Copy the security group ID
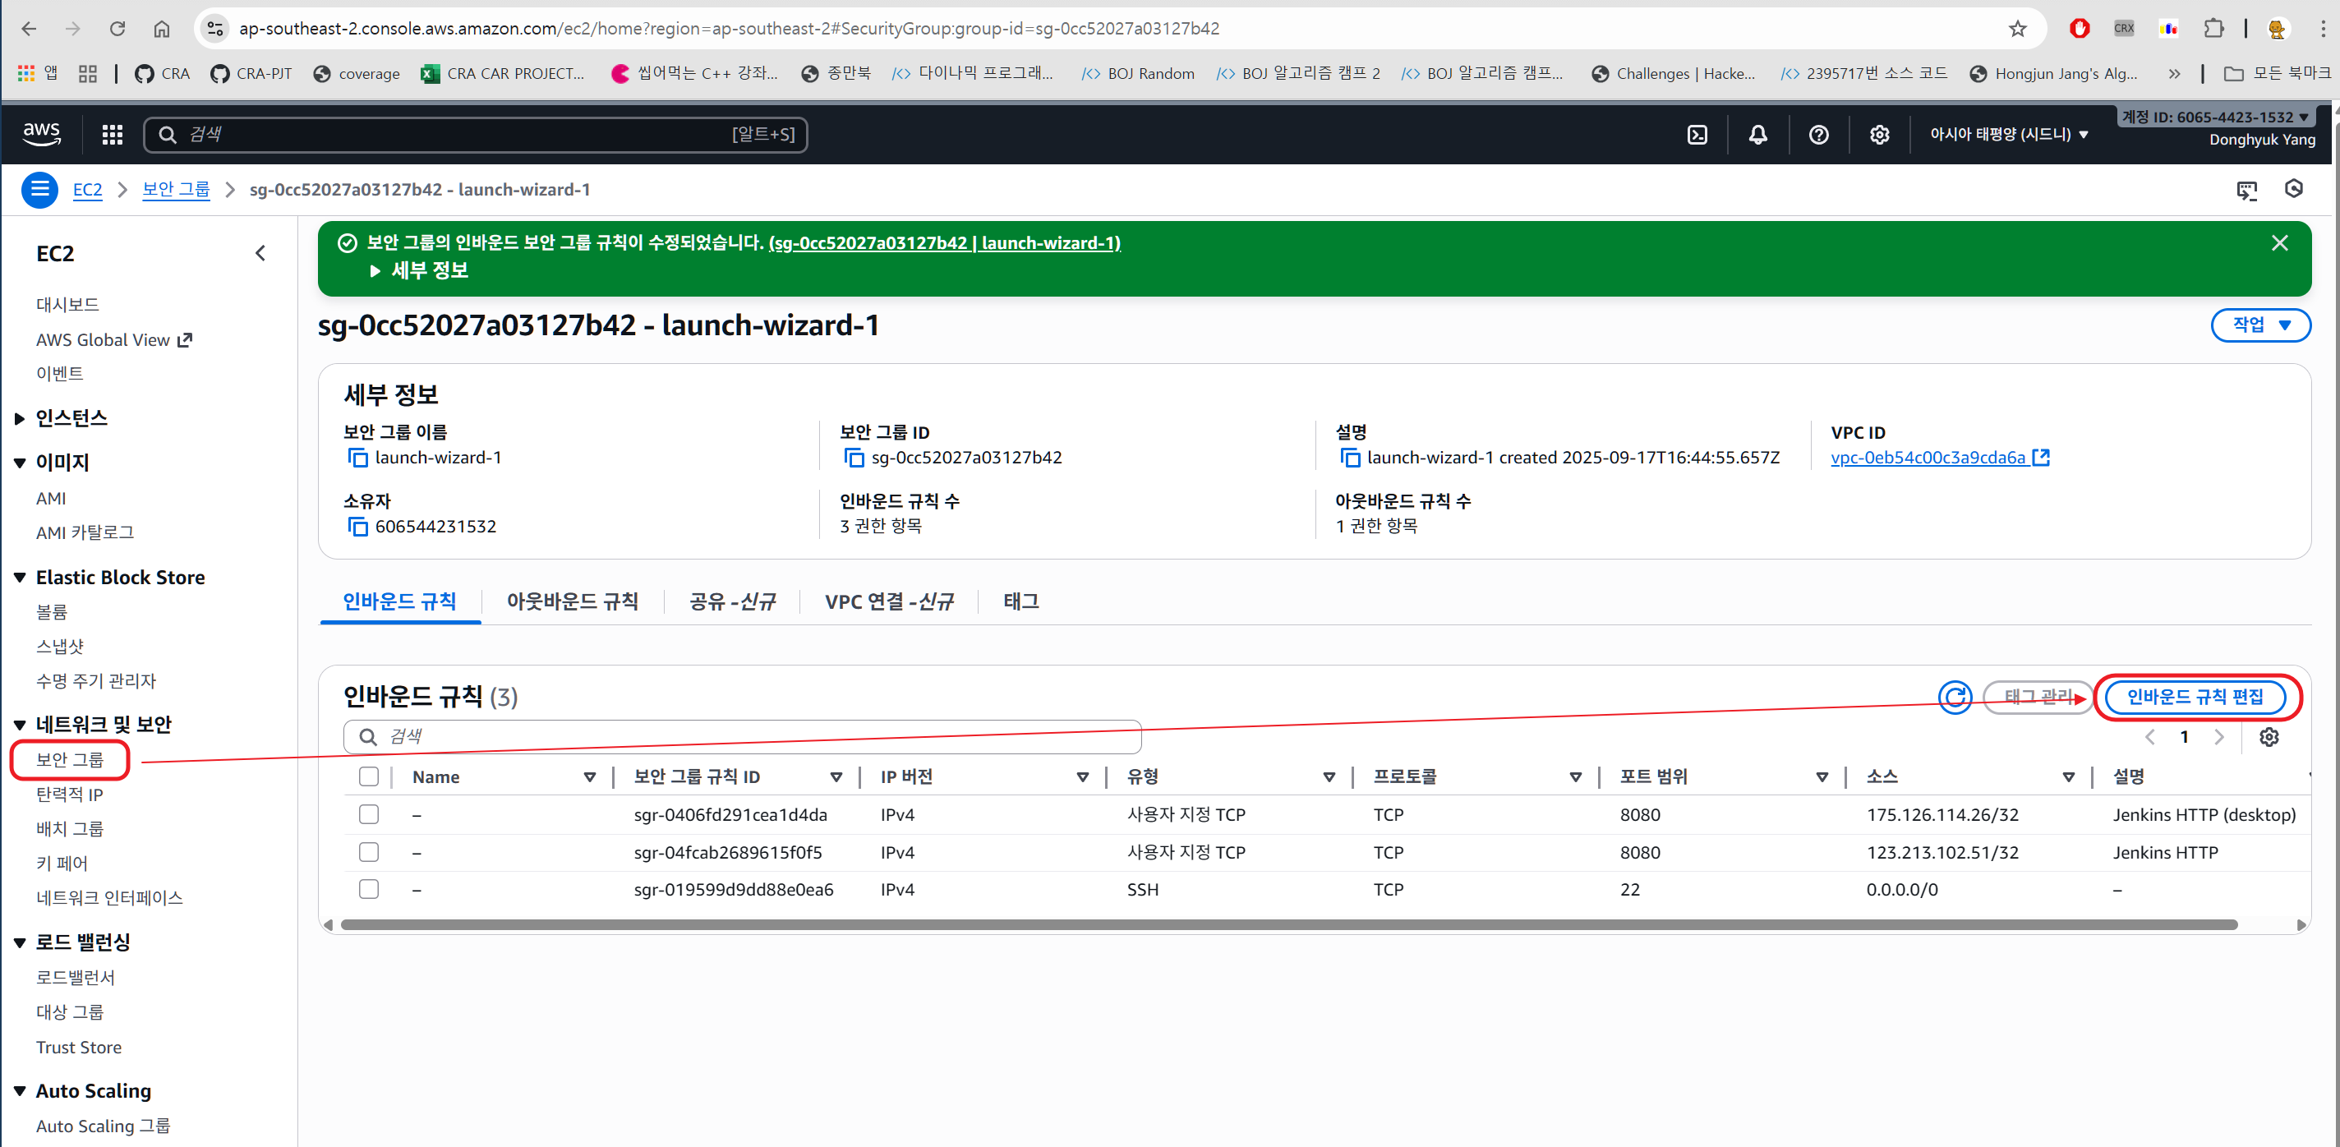 pyautogui.click(x=854, y=458)
